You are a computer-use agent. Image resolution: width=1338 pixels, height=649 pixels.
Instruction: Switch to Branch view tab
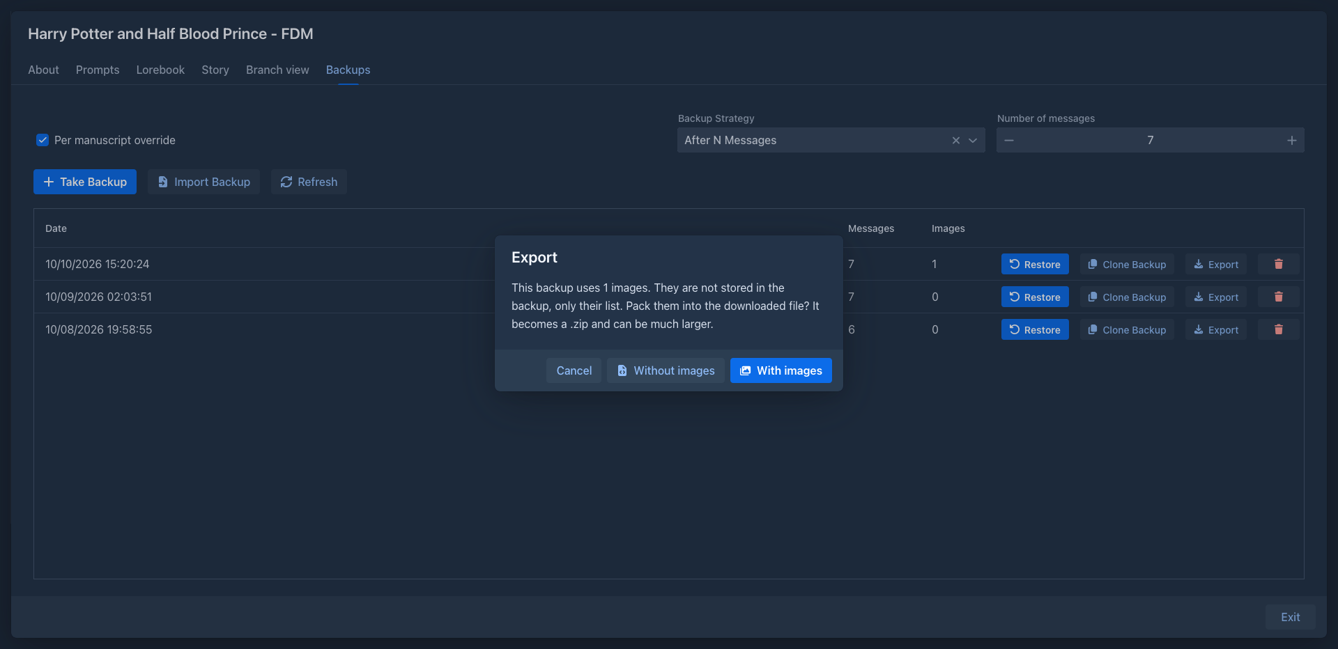[x=277, y=70]
